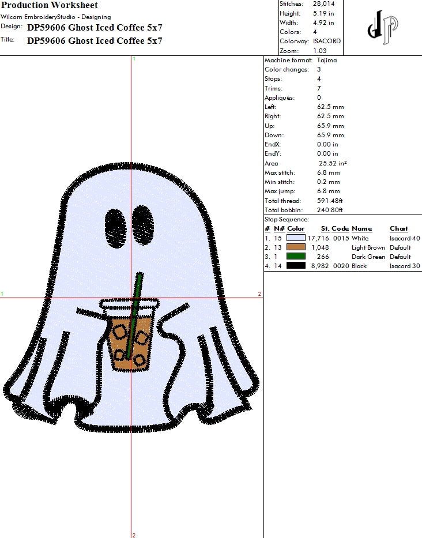Click the thread code 0015
Image resolution: width=422 pixels, height=538 pixels.
click(x=341, y=238)
